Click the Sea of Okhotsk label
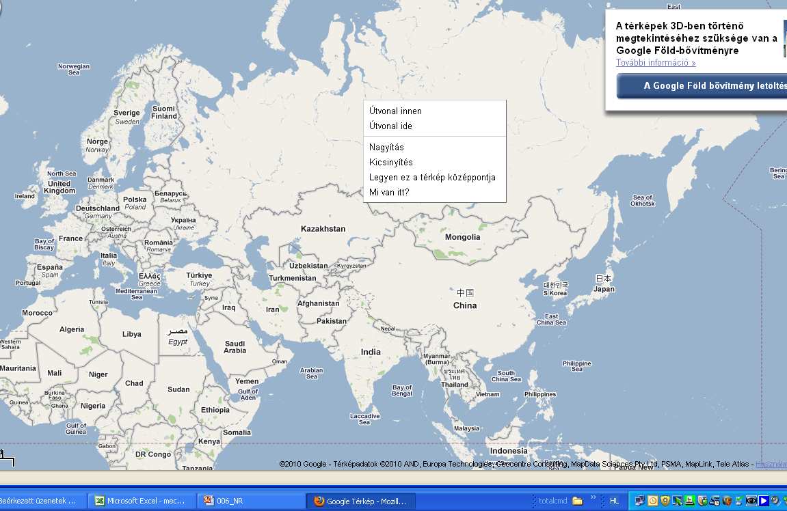Screen dimensions: 787x511 pos(643,201)
